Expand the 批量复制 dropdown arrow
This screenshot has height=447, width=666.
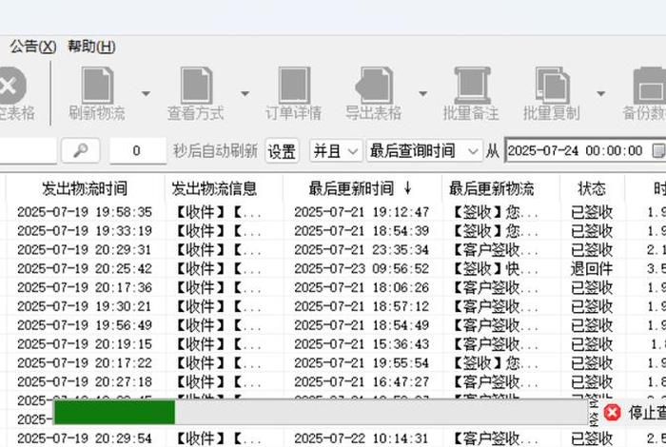tap(600, 93)
